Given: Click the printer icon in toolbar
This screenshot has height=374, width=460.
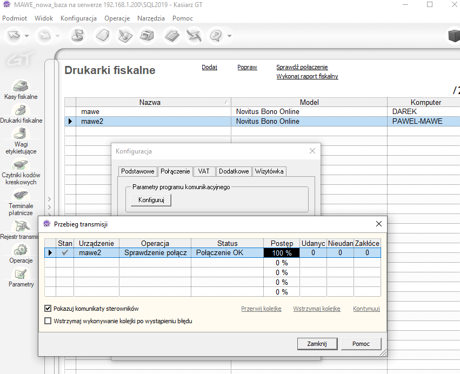Looking at the screenshot, I should pyautogui.click(x=146, y=36).
